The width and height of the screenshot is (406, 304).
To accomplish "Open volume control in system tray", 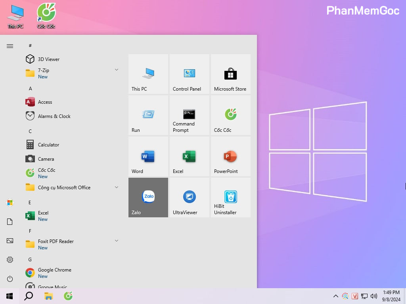I will [373, 296].
